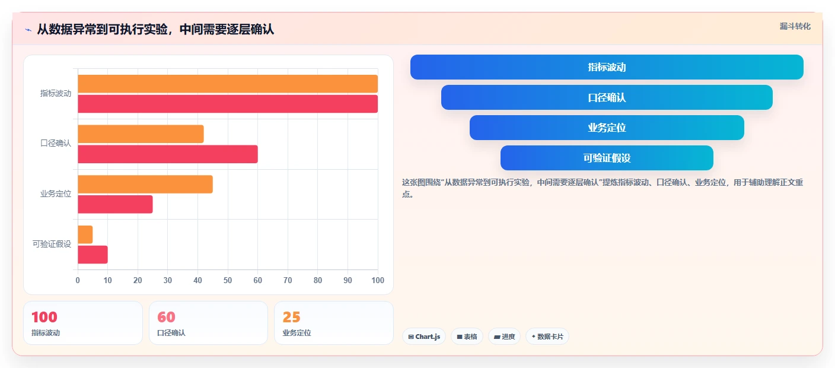Click the 进度 tag
The height and width of the screenshot is (368, 835).
click(505, 337)
